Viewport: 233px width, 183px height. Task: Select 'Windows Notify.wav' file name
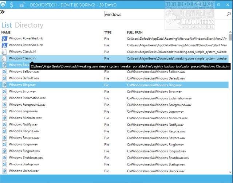tap(23, 125)
